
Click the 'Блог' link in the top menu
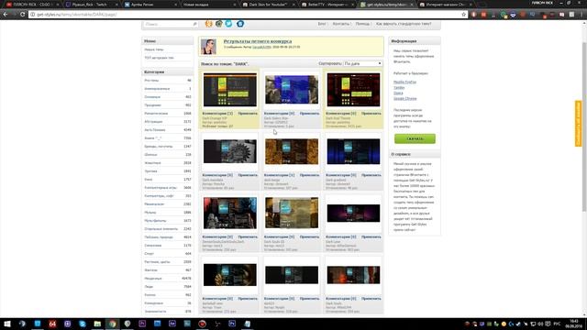pos(322,24)
